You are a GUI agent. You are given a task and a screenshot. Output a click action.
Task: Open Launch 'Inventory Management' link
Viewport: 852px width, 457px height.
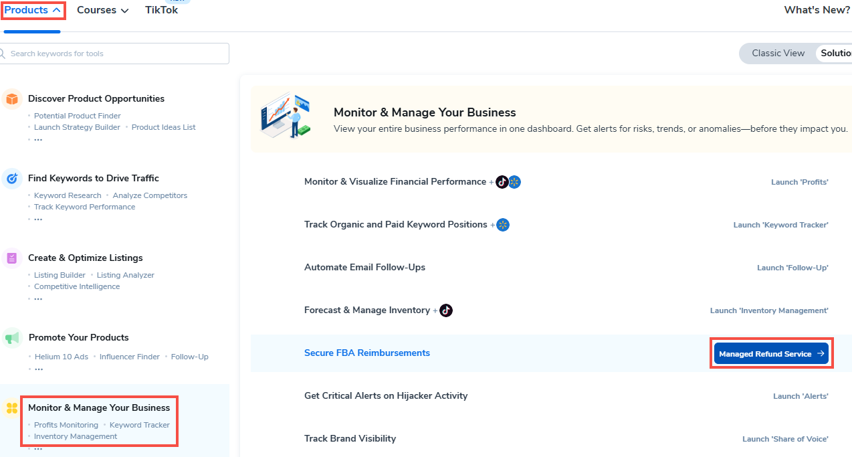pos(769,310)
